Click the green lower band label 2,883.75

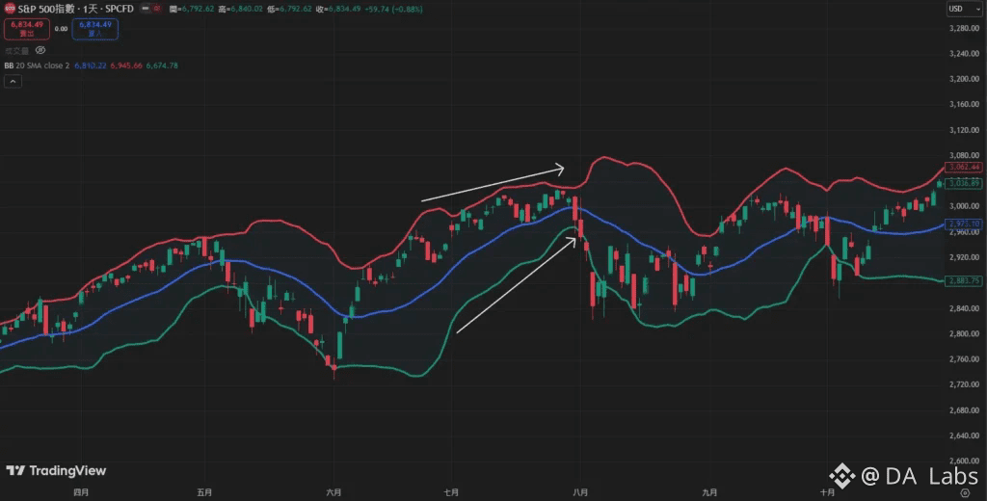click(x=963, y=280)
